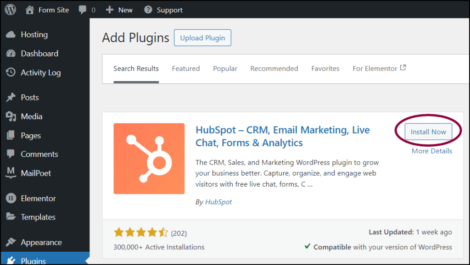470x265 pixels.
Task: Open the Recommended tab
Action: (x=274, y=68)
